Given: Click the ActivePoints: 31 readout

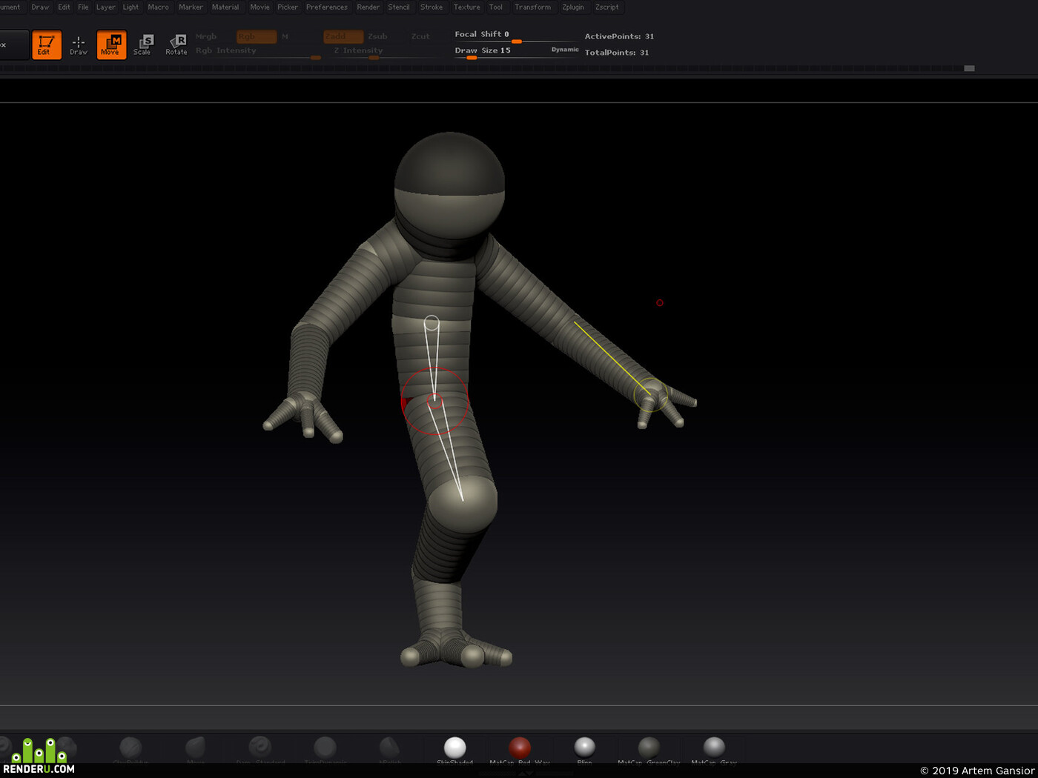Looking at the screenshot, I should (619, 36).
